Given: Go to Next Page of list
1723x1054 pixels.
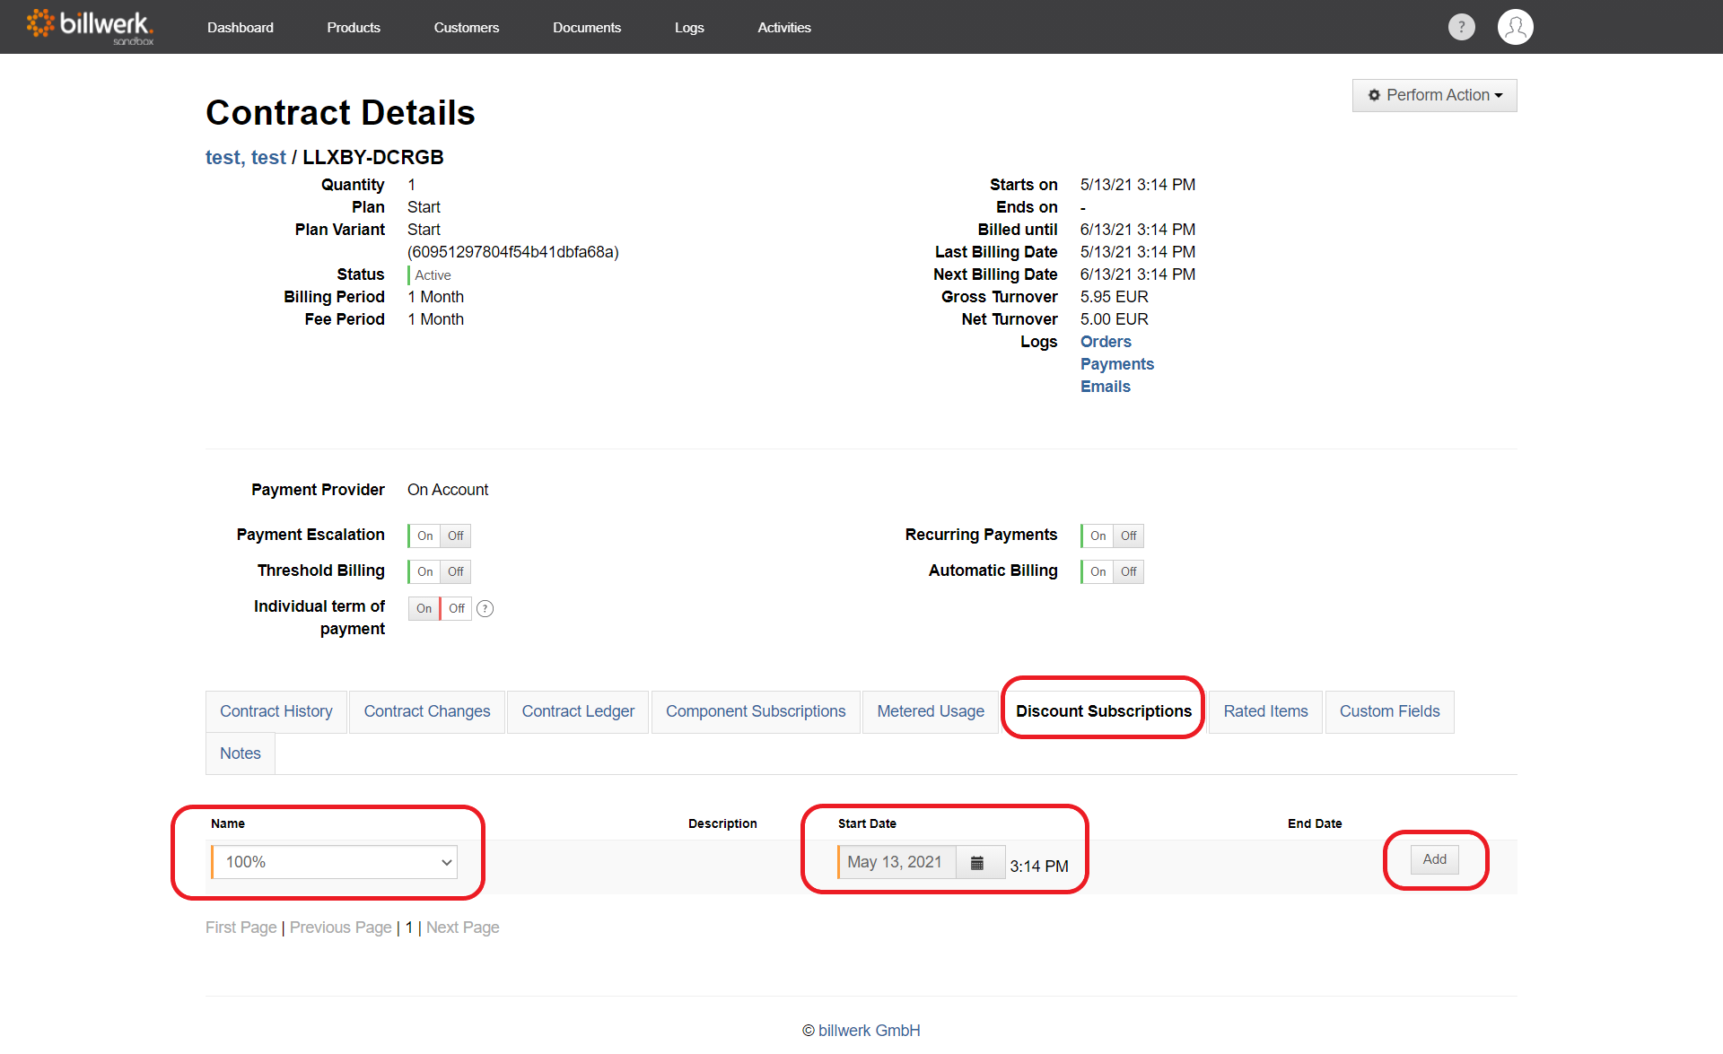Looking at the screenshot, I should click(463, 928).
